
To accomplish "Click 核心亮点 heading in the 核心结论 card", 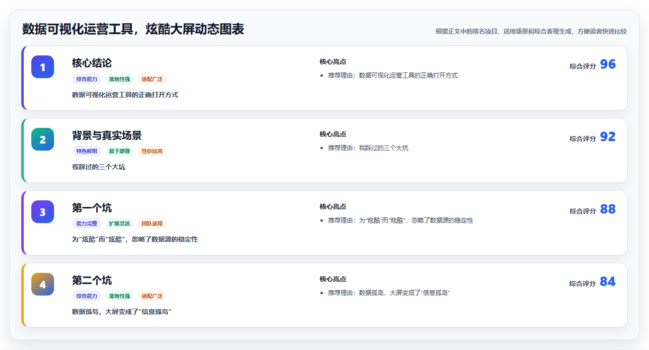I will coord(333,62).
